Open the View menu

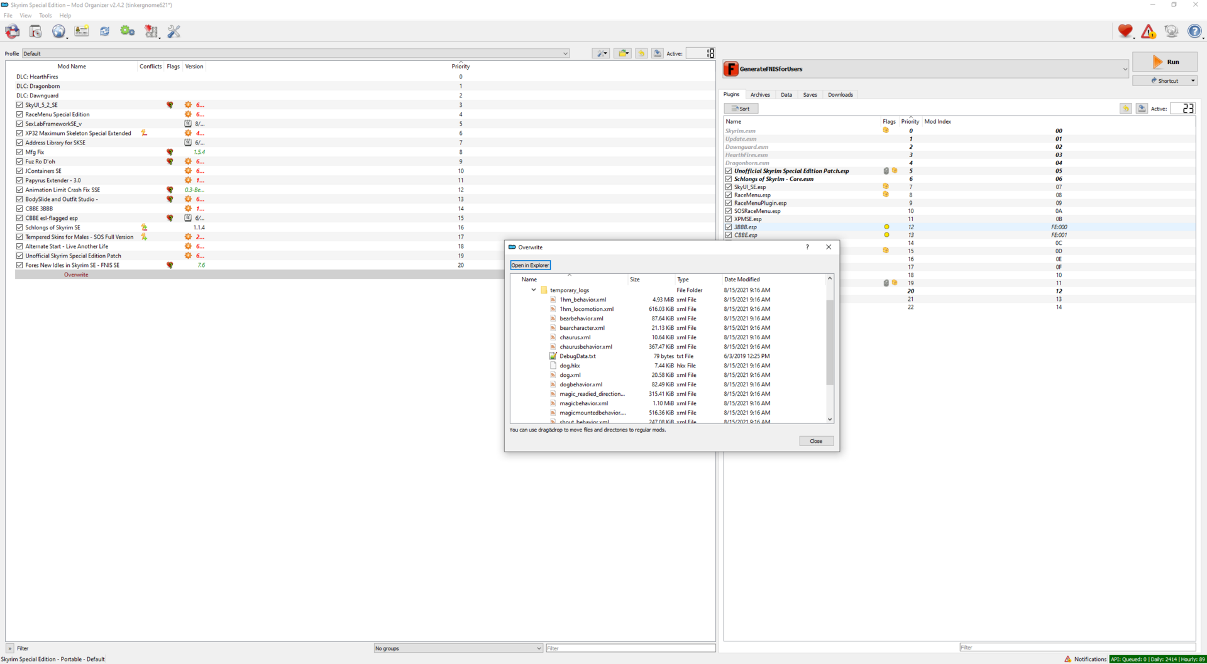[x=26, y=16]
